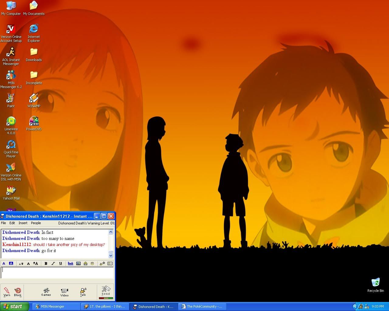
Task: Select the PowerDVD desktop icon
Action: tap(34, 124)
